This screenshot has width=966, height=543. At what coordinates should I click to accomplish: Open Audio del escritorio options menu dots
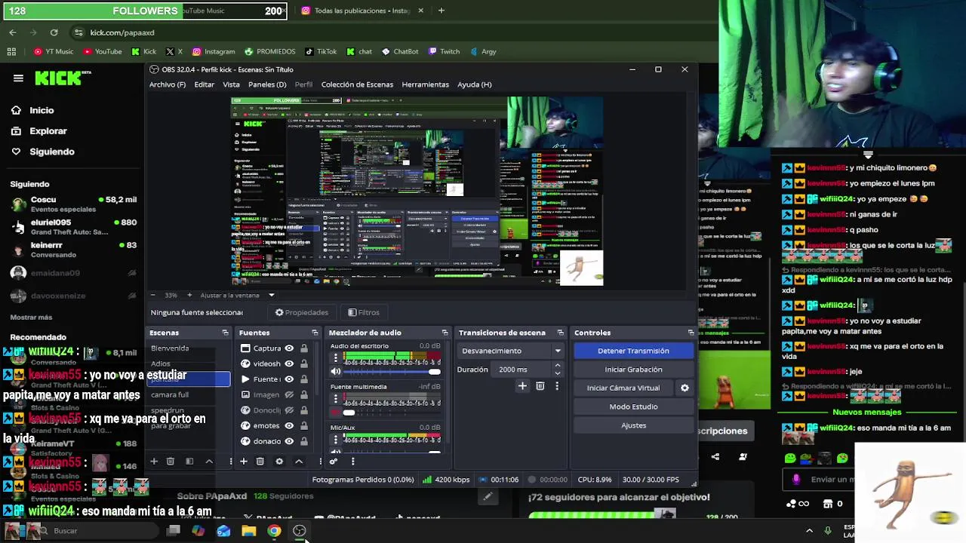coord(336,357)
